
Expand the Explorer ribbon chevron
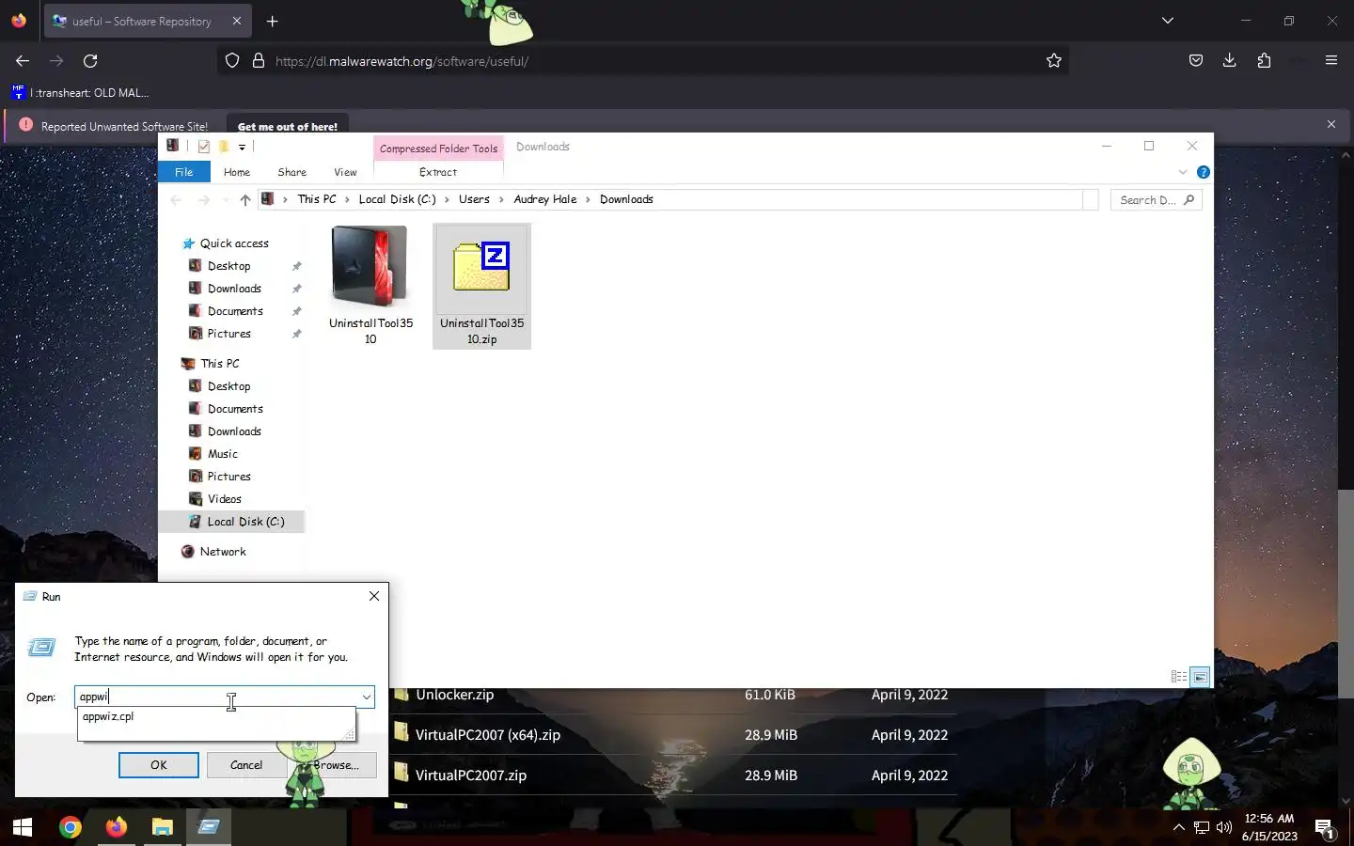(1183, 172)
